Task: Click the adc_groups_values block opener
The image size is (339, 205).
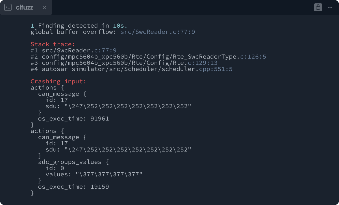Action: pyautogui.click(x=73, y=162)
